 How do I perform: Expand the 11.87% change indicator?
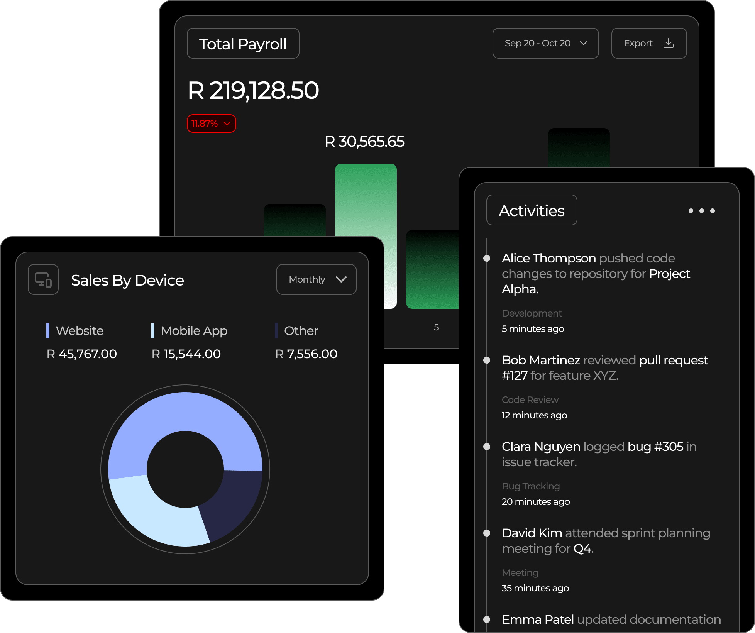click(211, 124)
